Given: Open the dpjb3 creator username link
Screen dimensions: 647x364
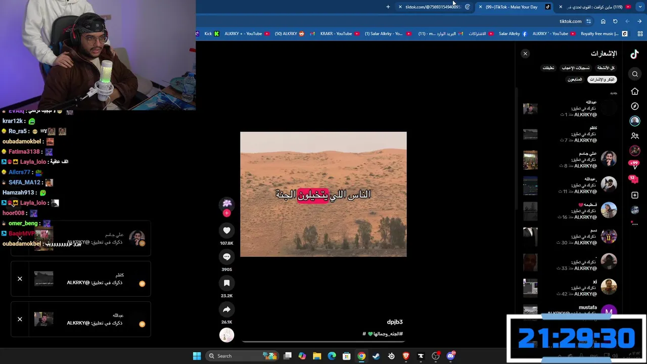Looking at the screenshot, I should [x=395, y=322].
